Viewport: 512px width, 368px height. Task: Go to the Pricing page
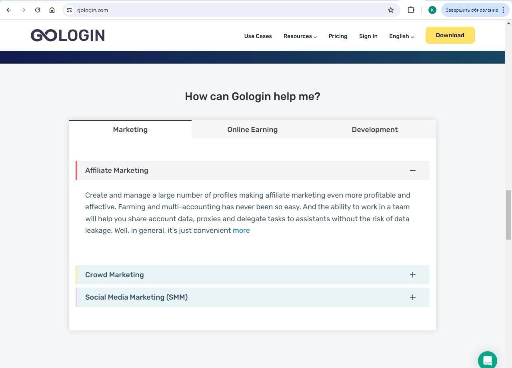pos(338,36)
